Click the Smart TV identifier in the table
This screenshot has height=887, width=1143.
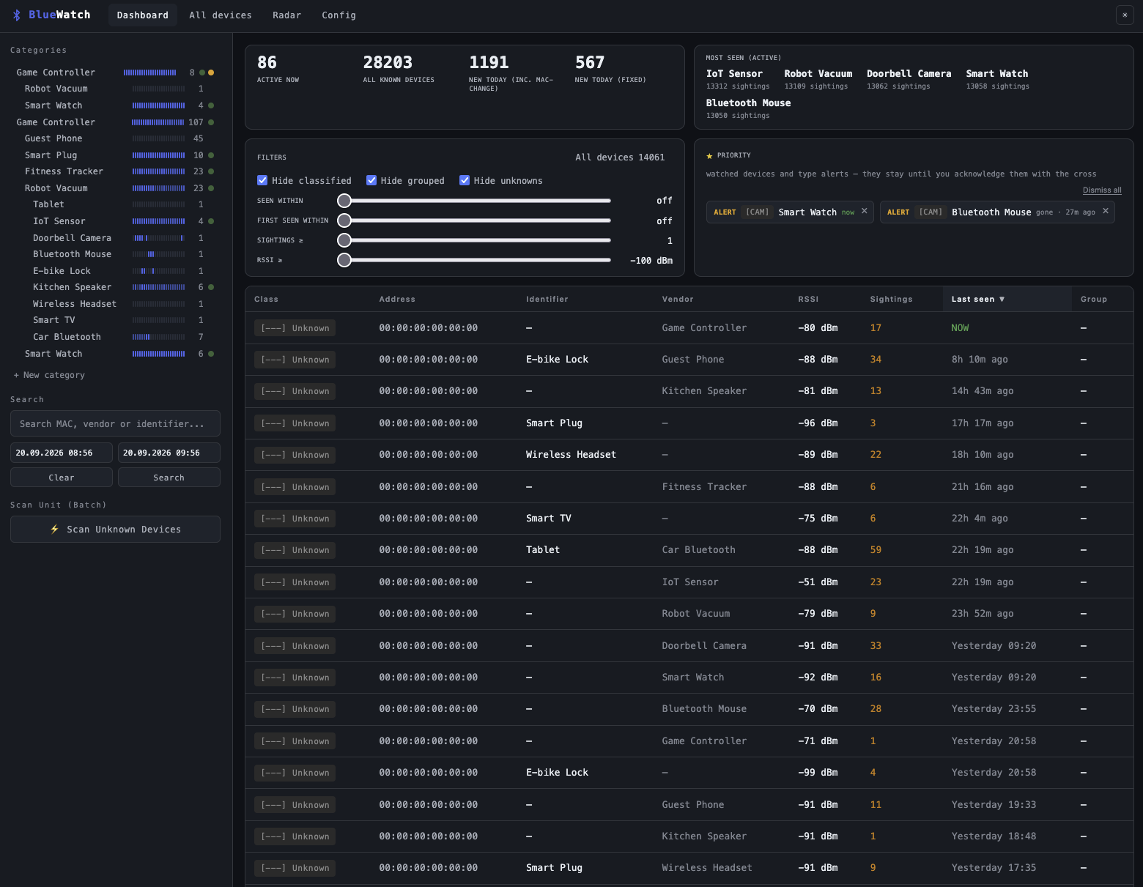click(549, 519)
